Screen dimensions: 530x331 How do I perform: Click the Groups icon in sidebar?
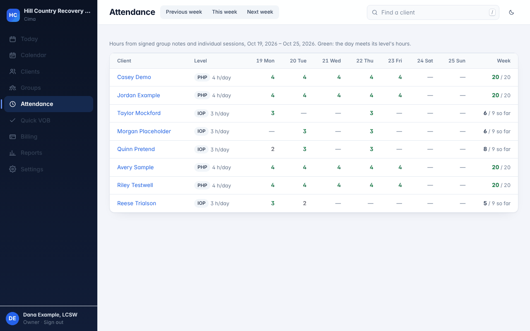12,88
